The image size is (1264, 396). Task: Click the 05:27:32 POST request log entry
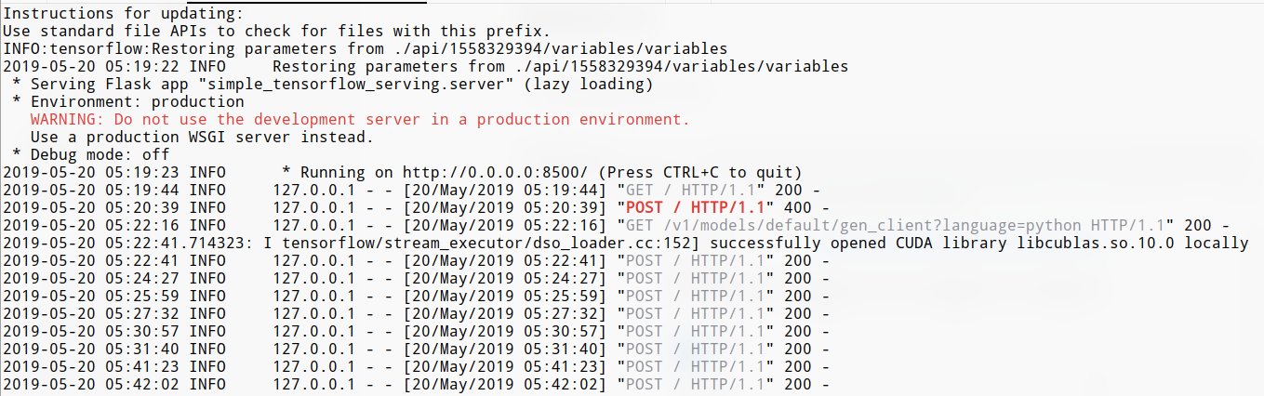point(417,313)
